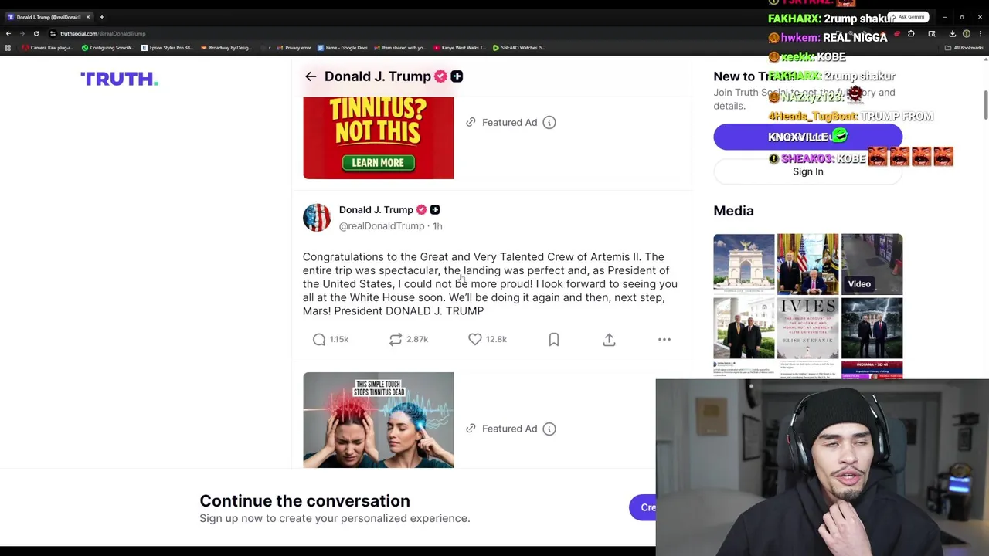Click info icon beside second Featured Ad
This screenshot has height=556, width=989.
click(x=549, y=429)
